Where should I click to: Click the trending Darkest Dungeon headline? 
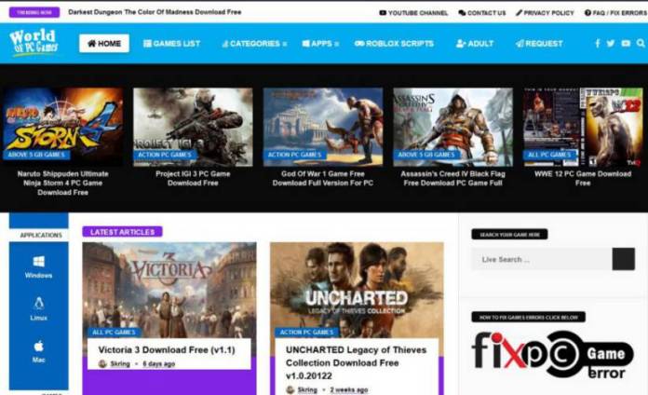point(155,13)
